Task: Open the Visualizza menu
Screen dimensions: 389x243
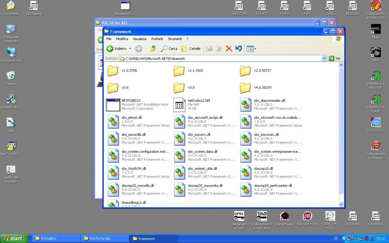Action: [140, 39]
